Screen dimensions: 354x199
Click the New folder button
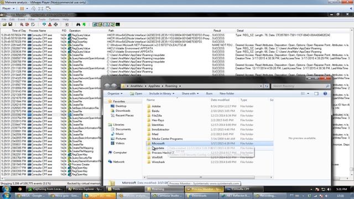pos(227,93)
